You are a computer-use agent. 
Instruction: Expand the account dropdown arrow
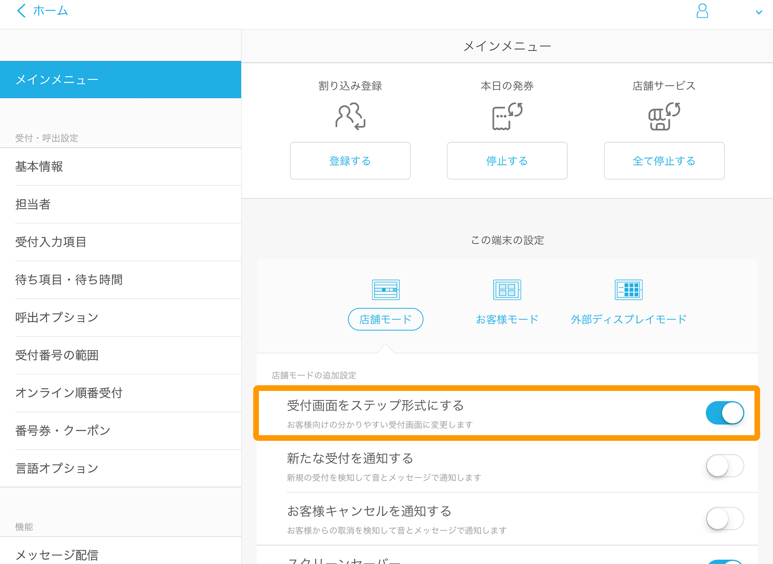pos(759,12)
